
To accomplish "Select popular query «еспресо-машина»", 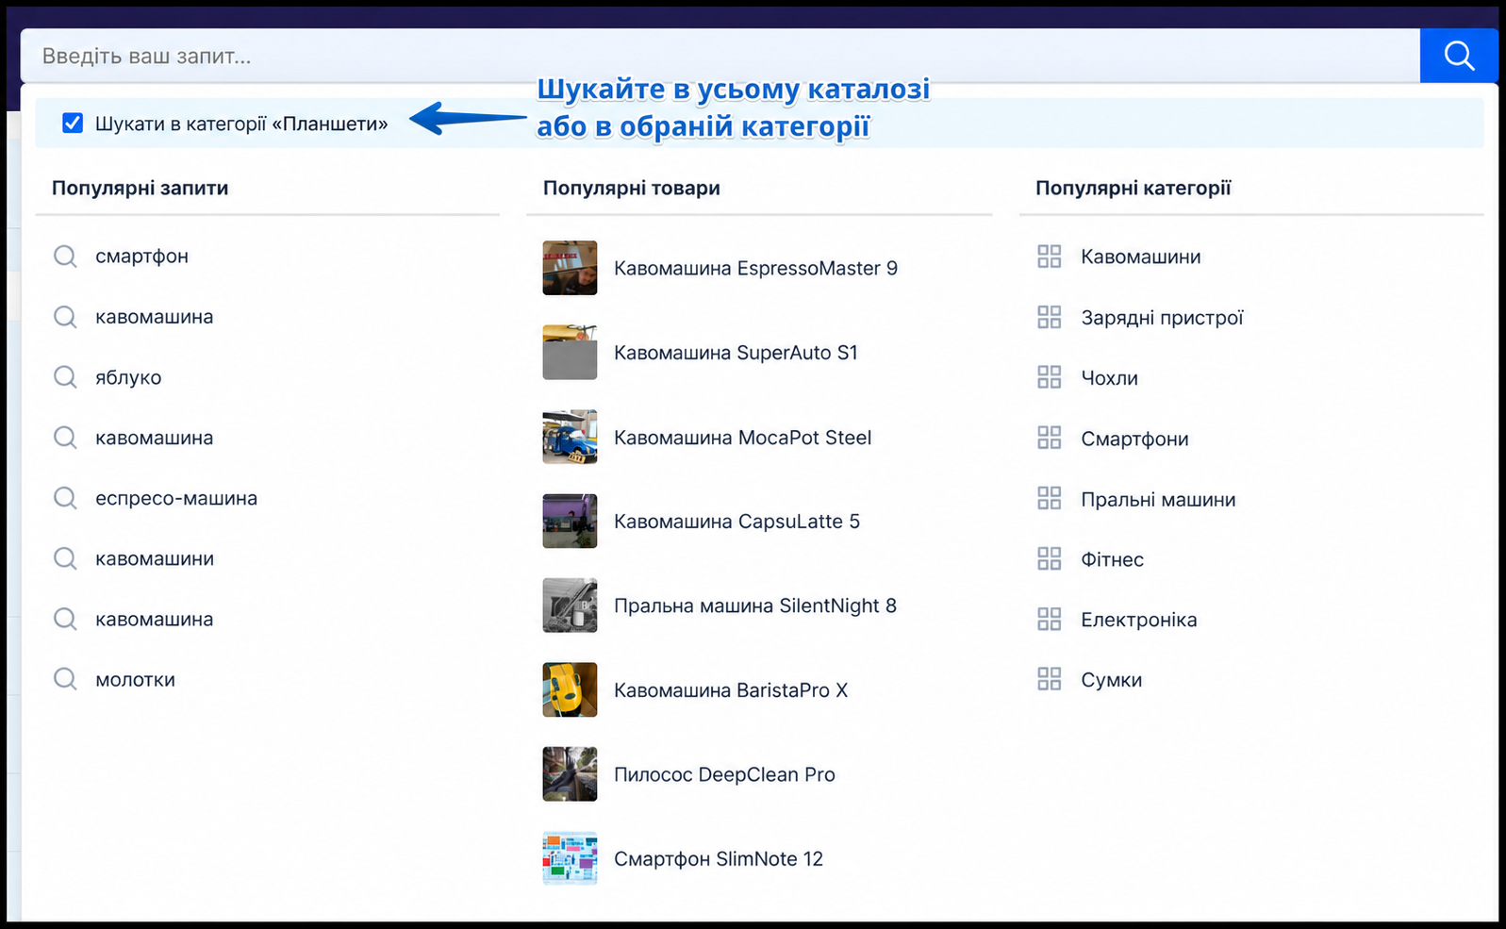I will (176, 498).
